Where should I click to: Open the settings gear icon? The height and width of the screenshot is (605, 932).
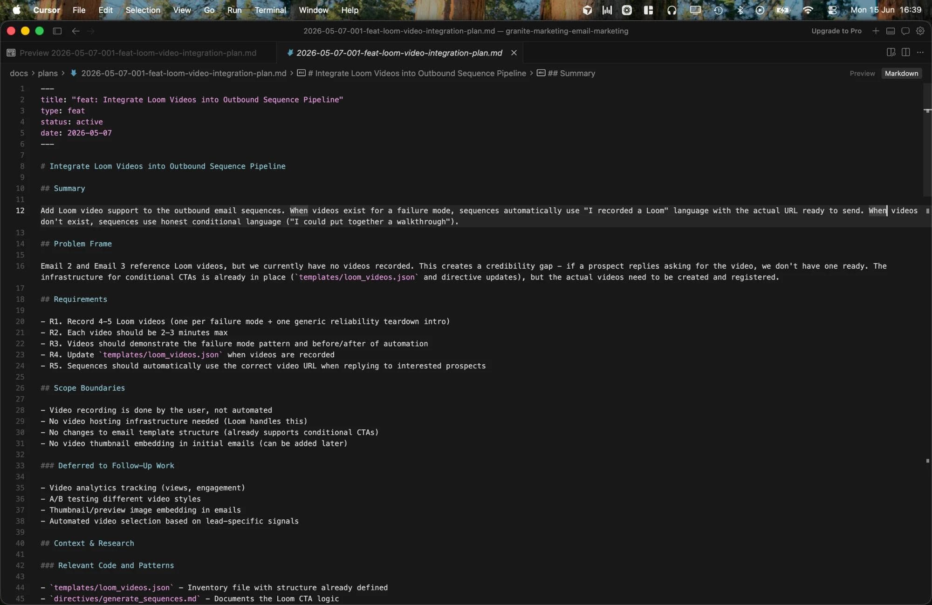[920, 31]
